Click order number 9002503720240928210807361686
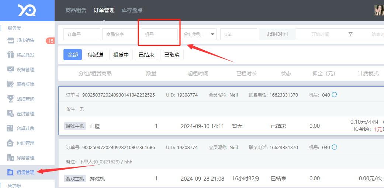The height and width of the screenshot is (188, 384). pyautogui.click(x=118, y=147)
